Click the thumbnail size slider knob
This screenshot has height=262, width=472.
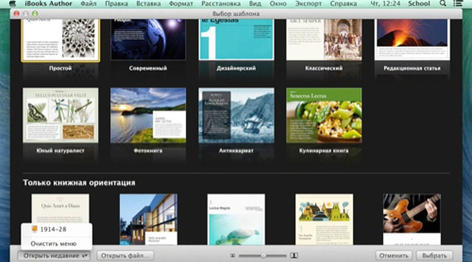[264, 256]
